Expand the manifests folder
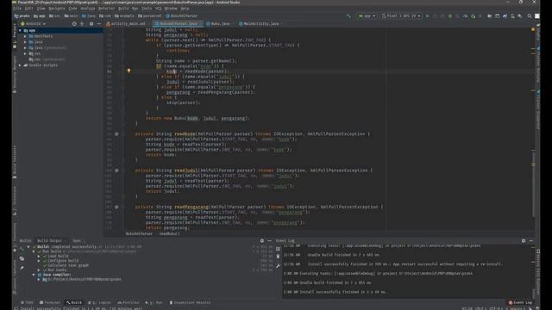This screenshot has height=310, width=552. click(25, 36)
